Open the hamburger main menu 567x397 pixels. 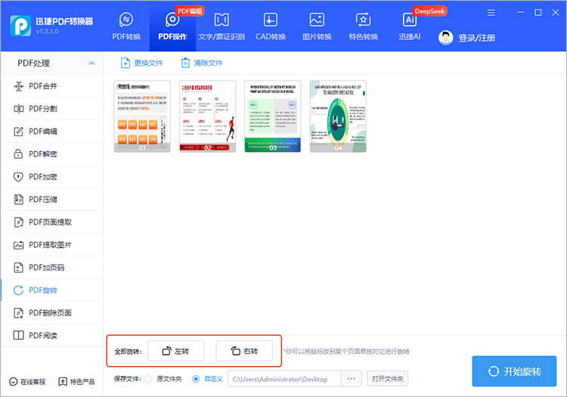coord(491,13)
